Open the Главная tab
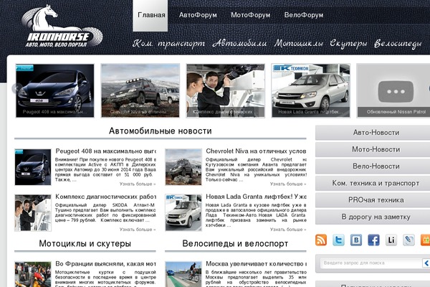The height and width of the screenshot is (287, 430). point(150,16)
